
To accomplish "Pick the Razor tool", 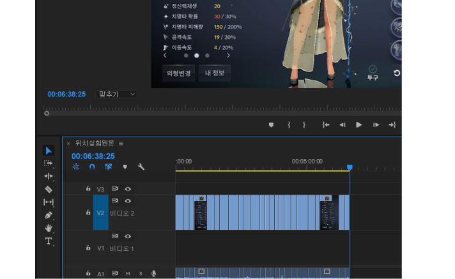I will [x=49, y=190].
